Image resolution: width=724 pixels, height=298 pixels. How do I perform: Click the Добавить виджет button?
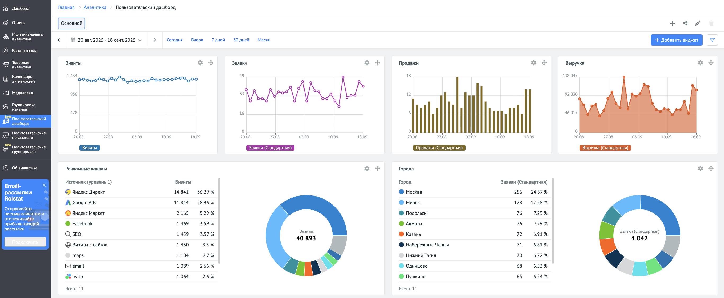676,40
